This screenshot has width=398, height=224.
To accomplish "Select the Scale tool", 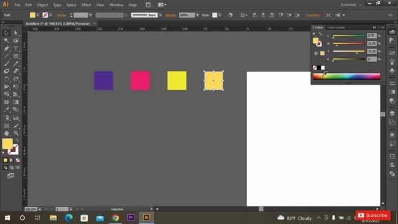I will tap(16, 79).
